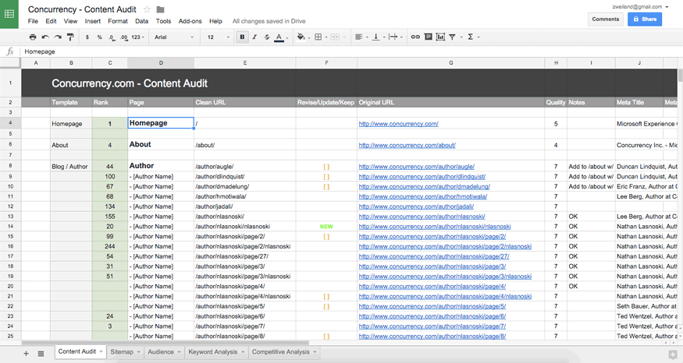Open the Tools menu
This screenshot has height=363, width=683.
tap(163, 21)
